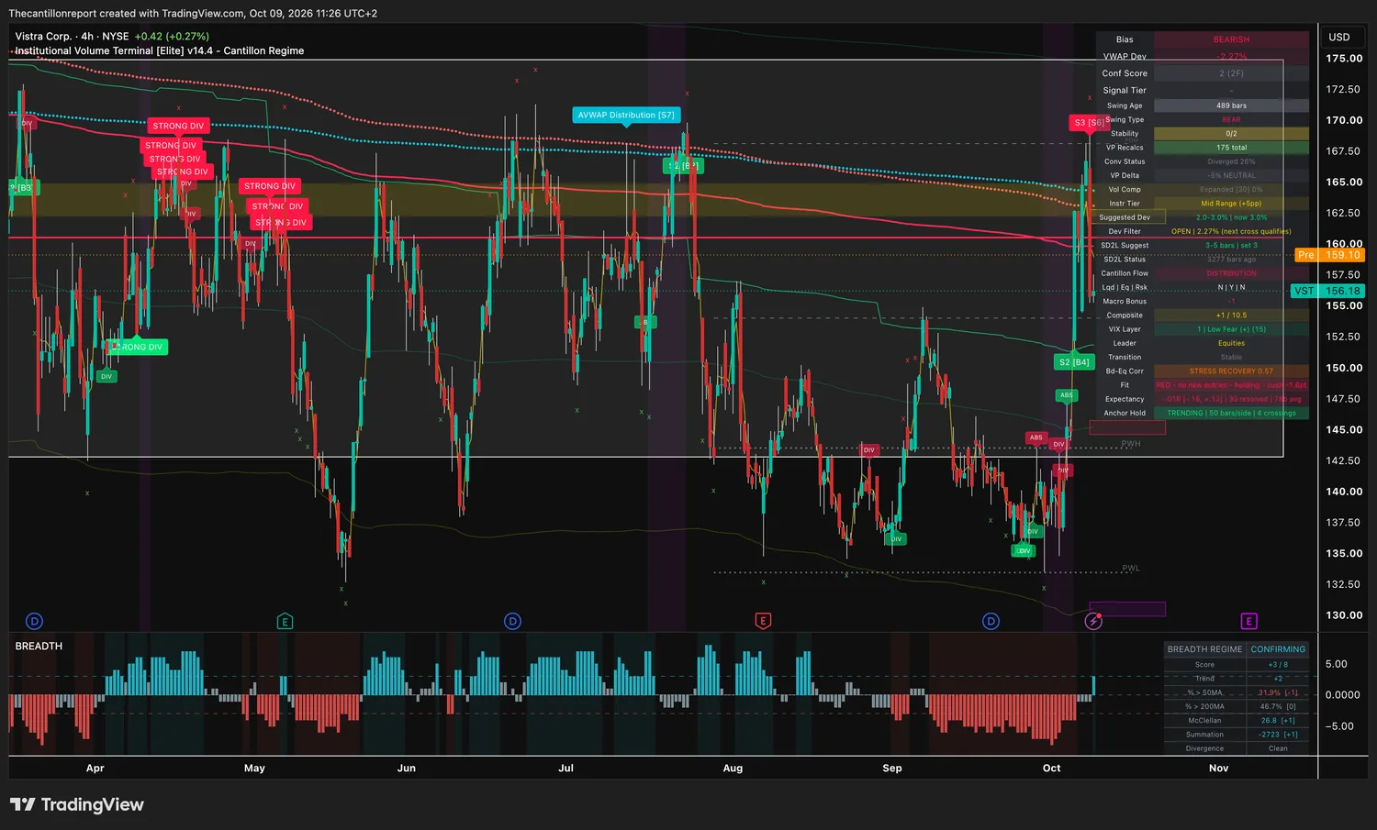Click the Swing Age value 489 bars

point(1231,105)
